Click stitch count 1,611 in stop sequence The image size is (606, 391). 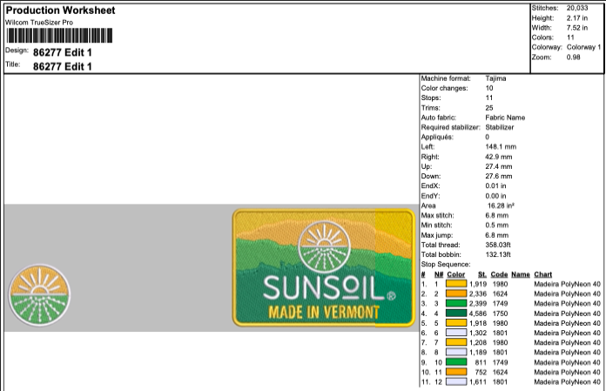[x=478, y=381]
